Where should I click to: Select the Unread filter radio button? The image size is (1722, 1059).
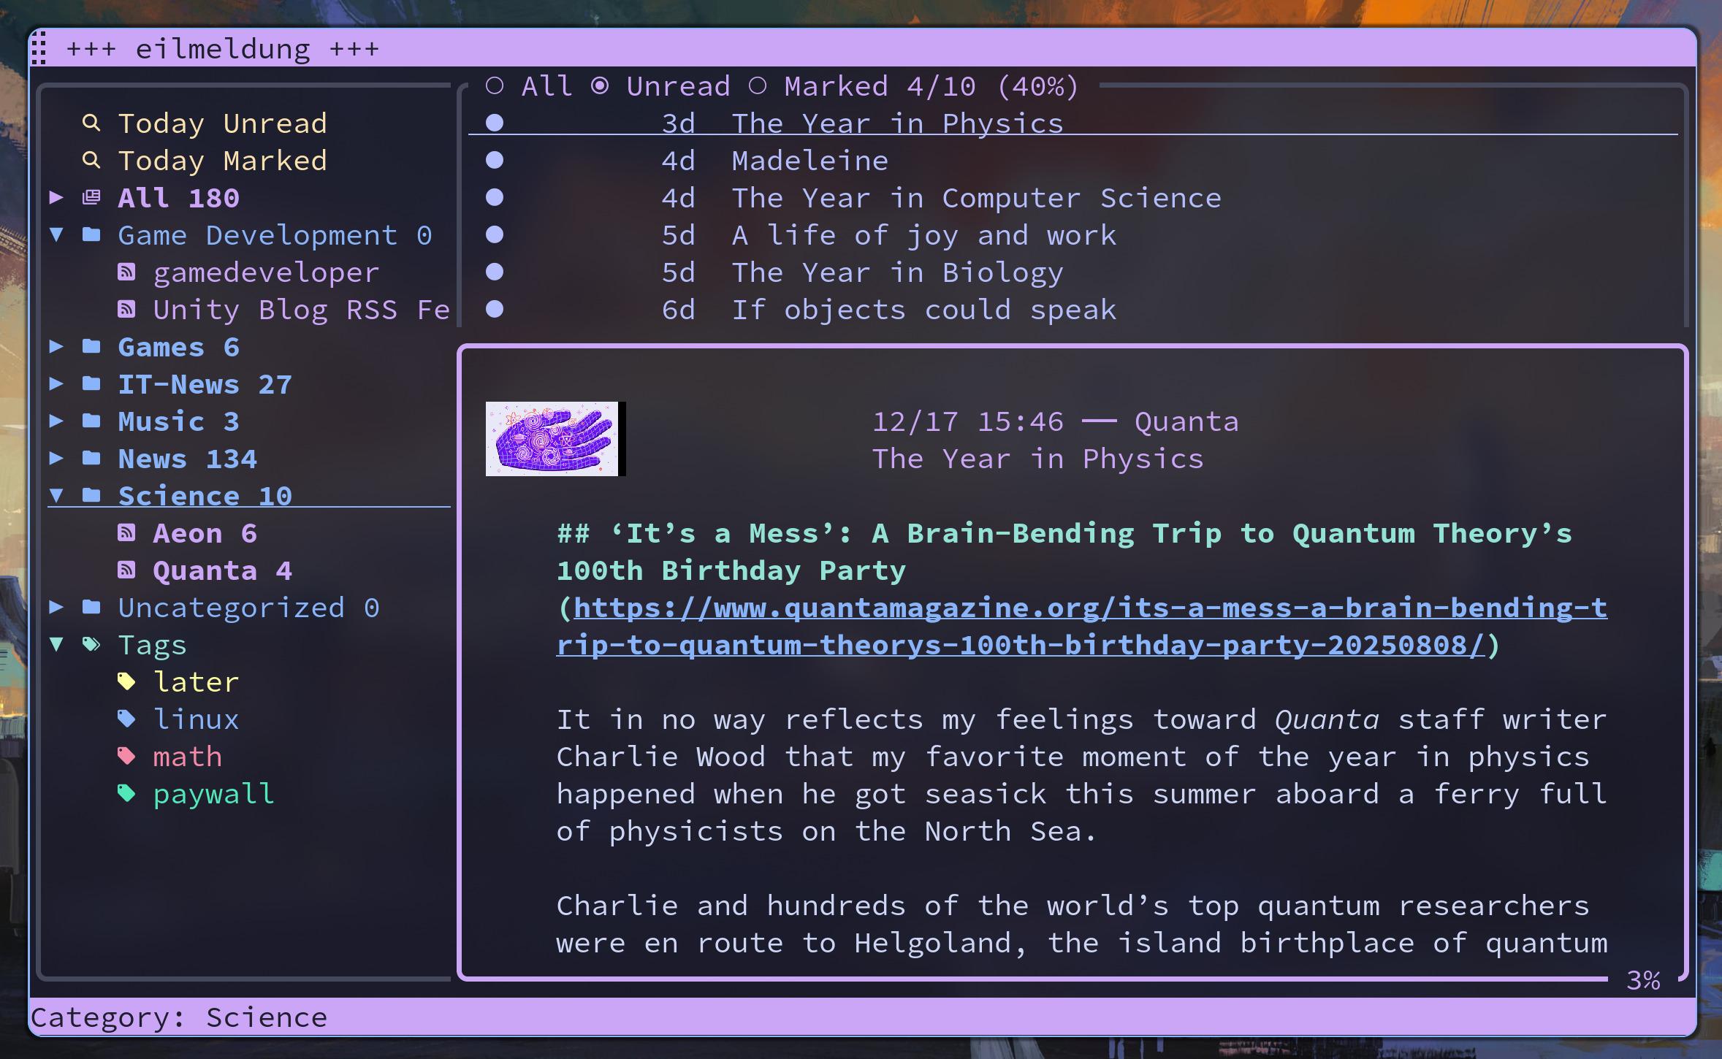(600, 86)
